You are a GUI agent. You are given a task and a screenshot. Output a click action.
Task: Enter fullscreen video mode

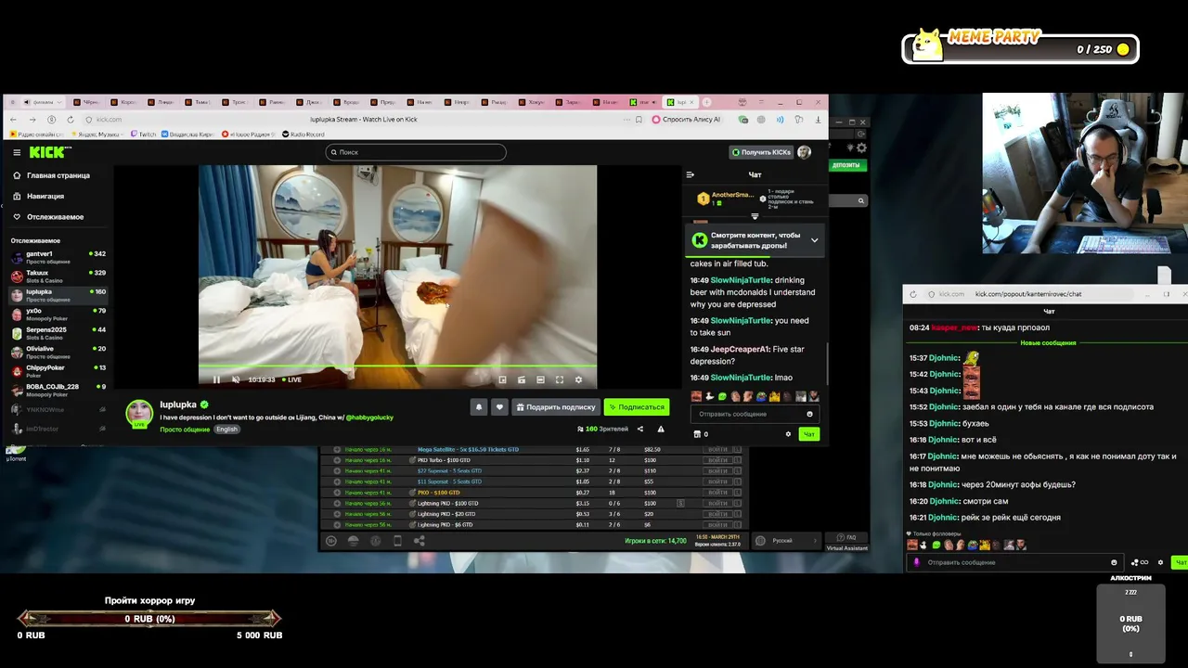[560, 379]
